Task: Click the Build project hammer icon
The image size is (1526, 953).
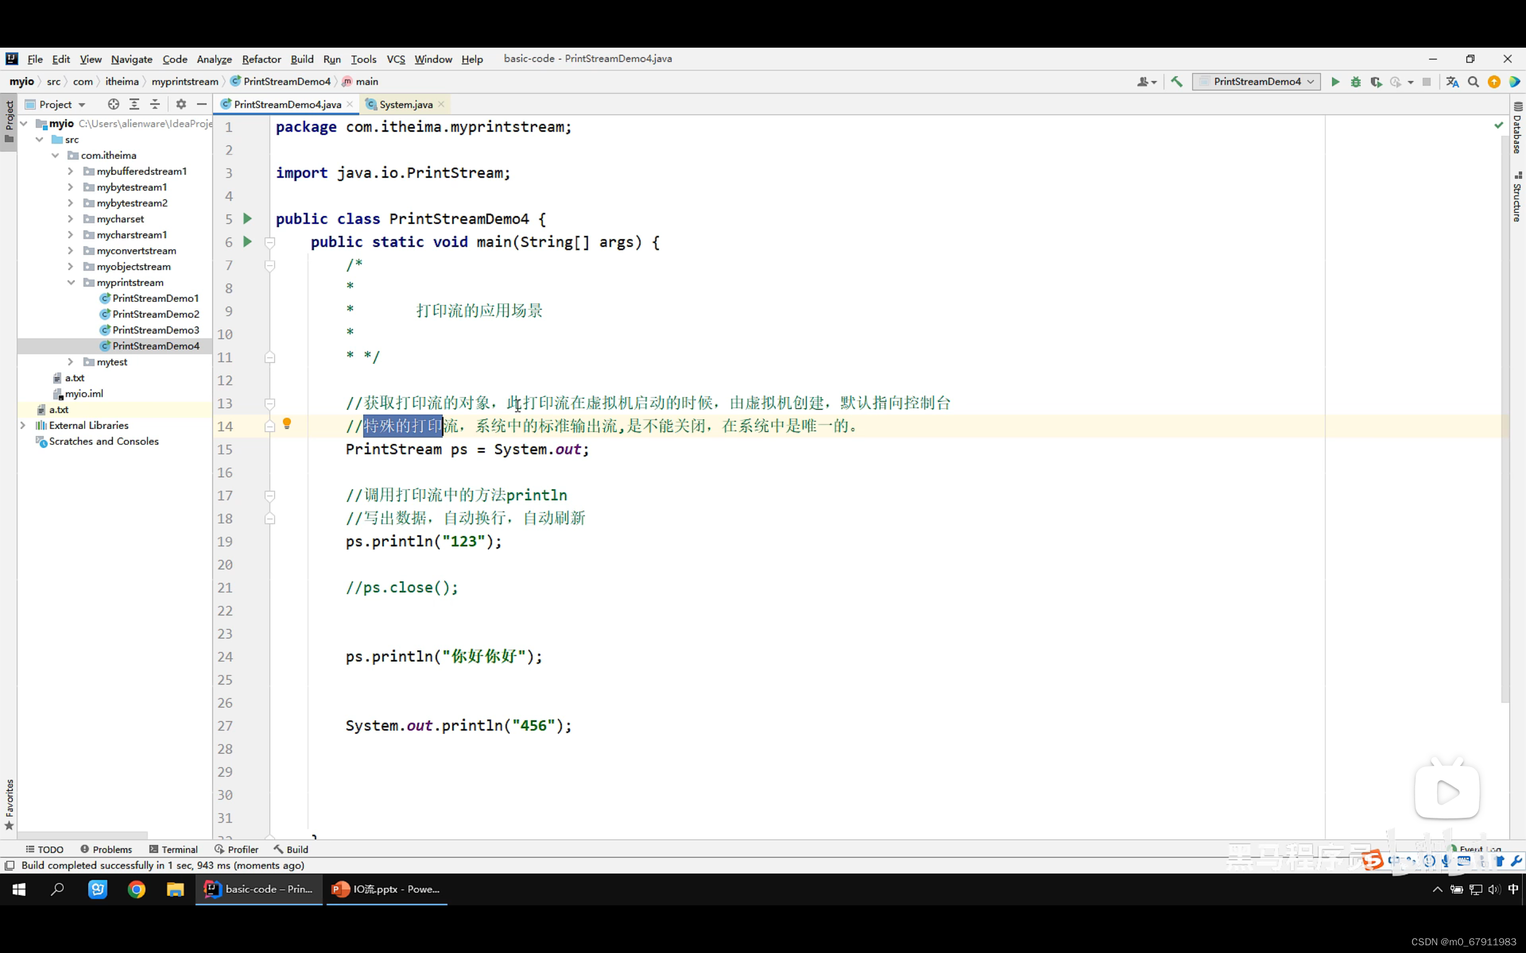Action: 1177,82
